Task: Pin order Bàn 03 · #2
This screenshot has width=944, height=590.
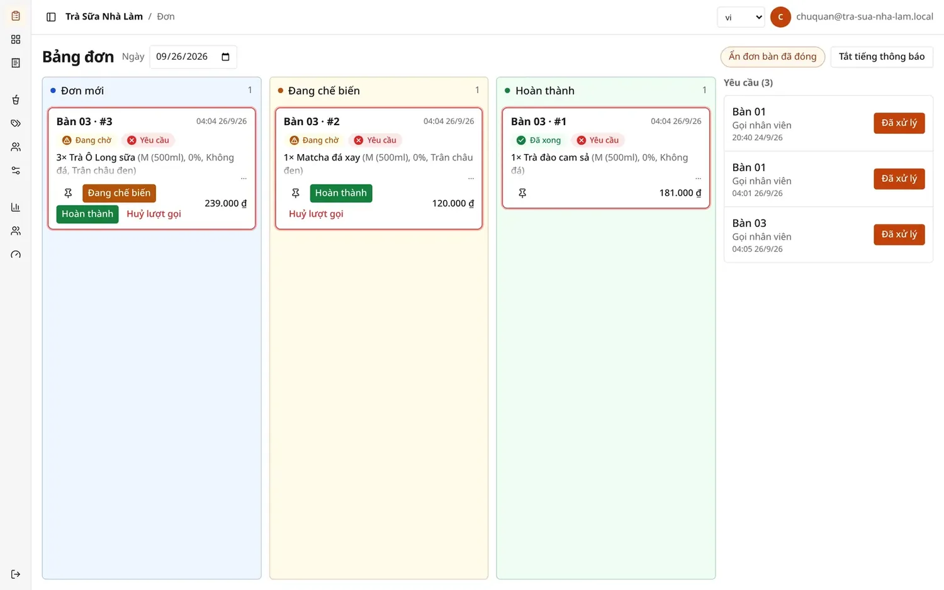Action: 295,193
